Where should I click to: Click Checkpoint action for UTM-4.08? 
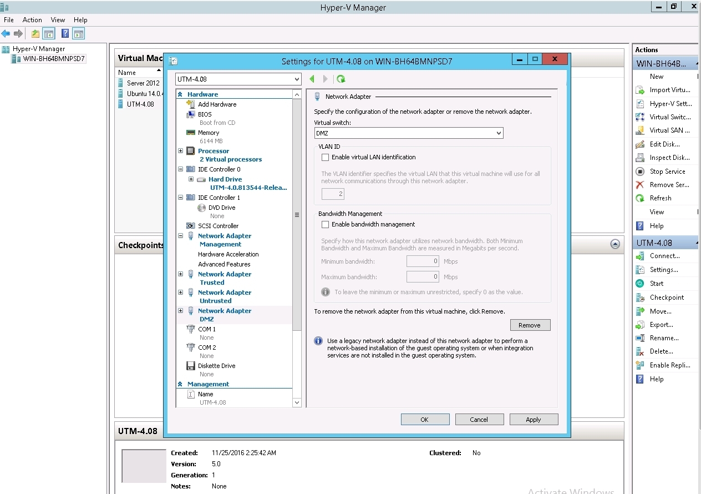667,298
